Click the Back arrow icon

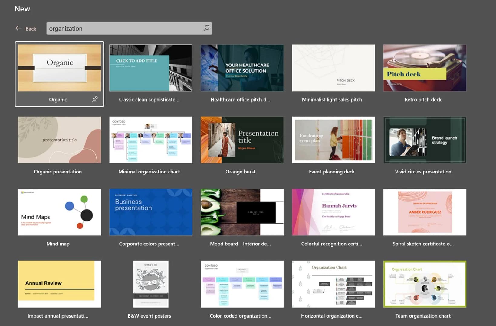[18, 28]
